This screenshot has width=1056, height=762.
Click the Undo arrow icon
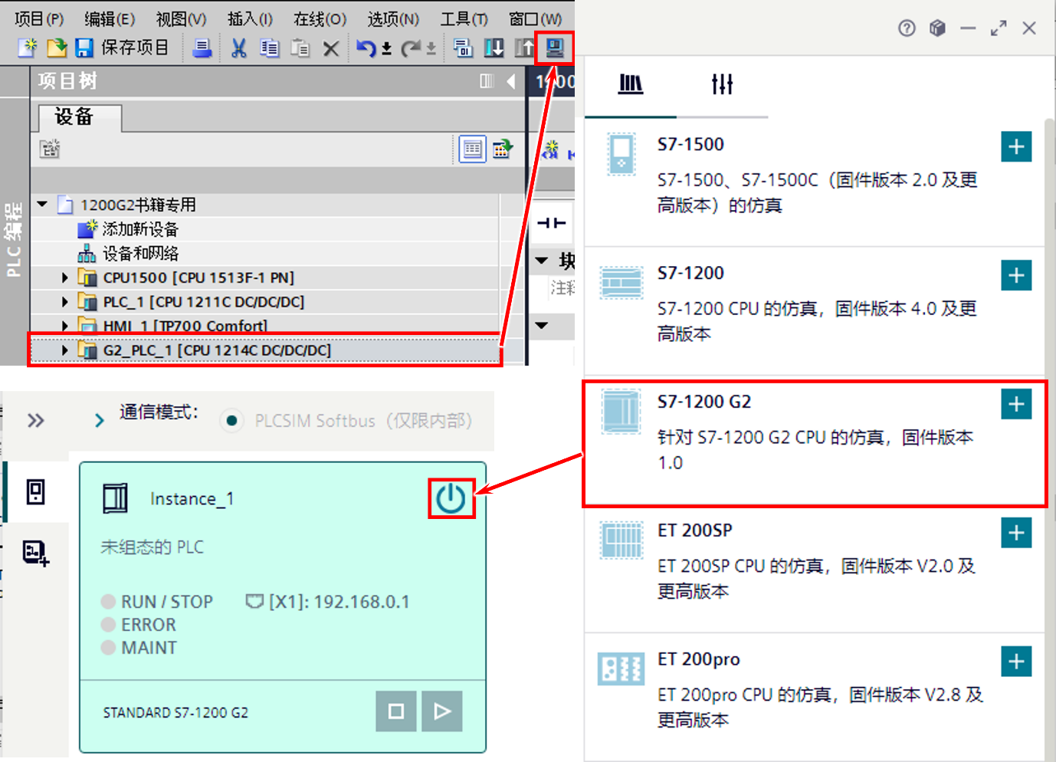(364, 48)
